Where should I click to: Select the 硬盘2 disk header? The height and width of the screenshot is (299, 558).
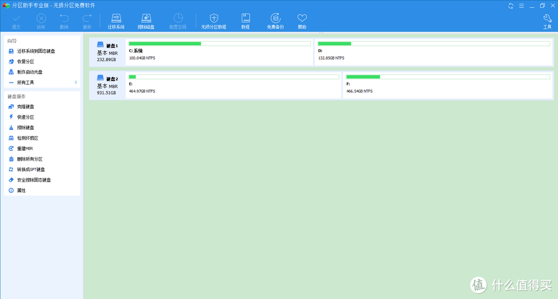tap(107, 84)
